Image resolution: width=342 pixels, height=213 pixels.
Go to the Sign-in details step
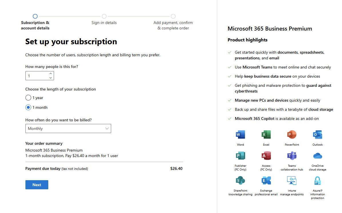point(104,17)
